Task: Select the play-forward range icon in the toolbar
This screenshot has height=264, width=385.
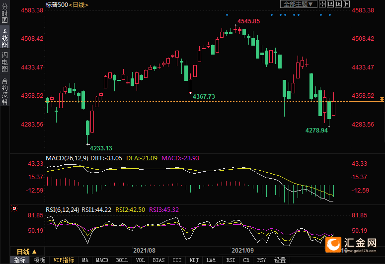Action: 338,4
